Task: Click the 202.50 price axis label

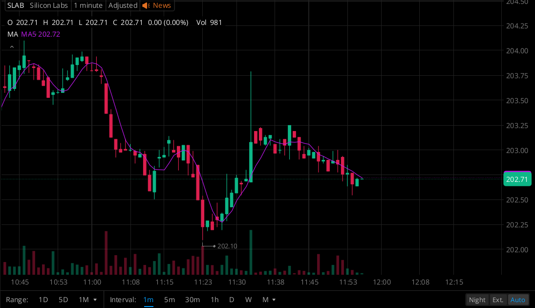Action: pyautogui.click(x=517, y=200)
